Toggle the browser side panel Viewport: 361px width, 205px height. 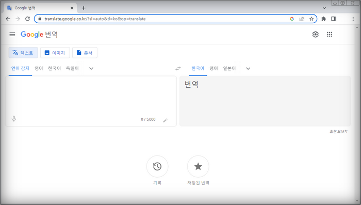tap(333, 19)
